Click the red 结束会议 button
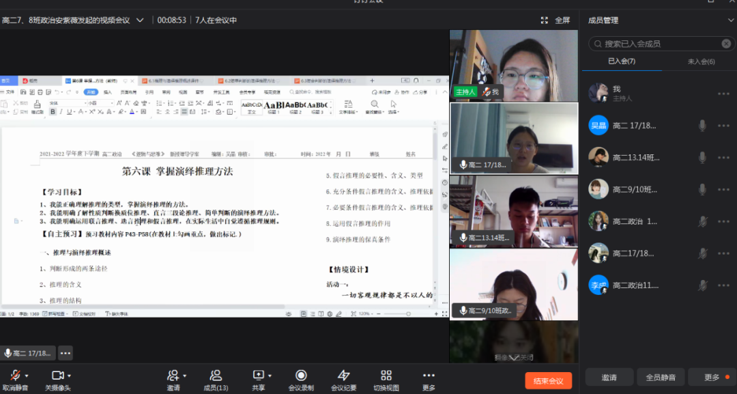737x394 pixels. coord(548,379)
